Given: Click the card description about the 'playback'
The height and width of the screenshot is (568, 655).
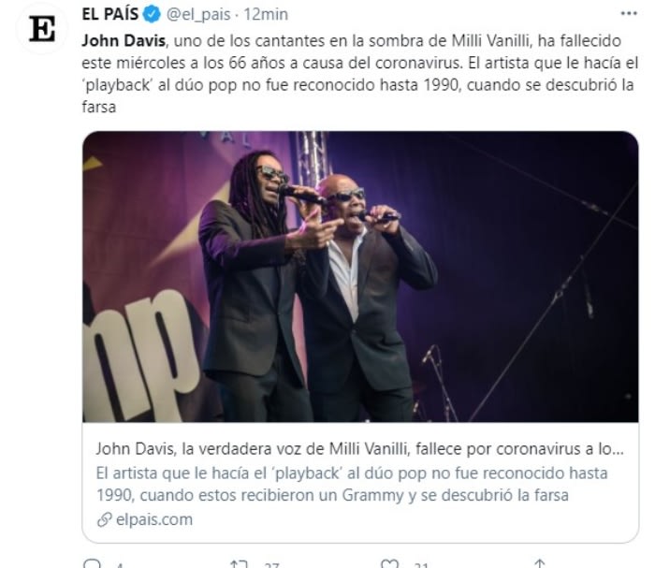Looking at the screenshot, I should coord(352,484).
